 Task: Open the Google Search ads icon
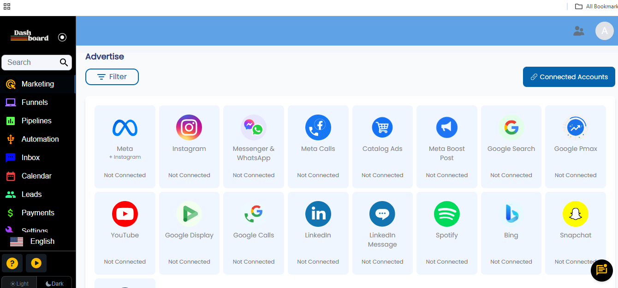511,127
